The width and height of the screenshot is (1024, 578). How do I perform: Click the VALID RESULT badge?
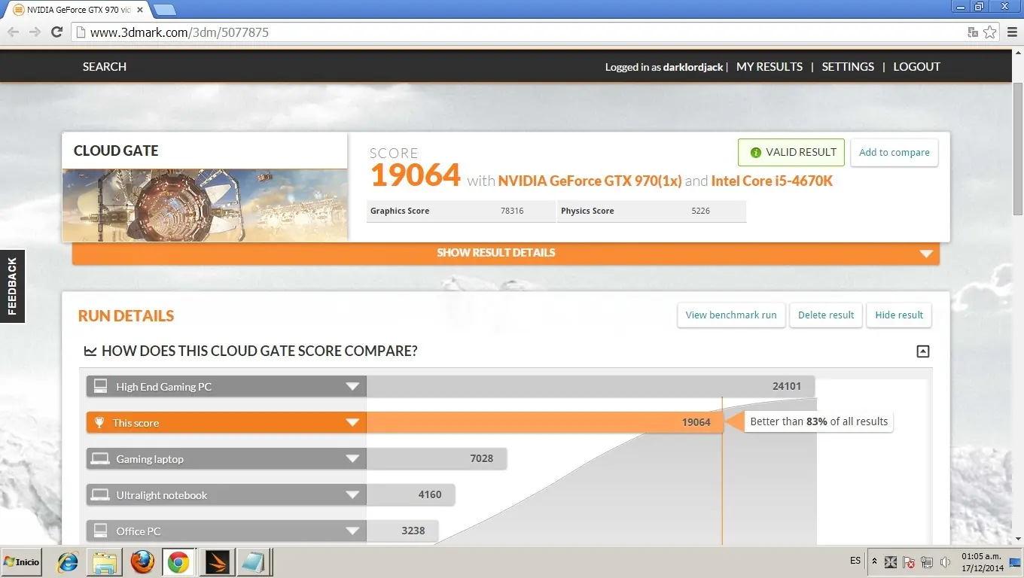(791, 152)
